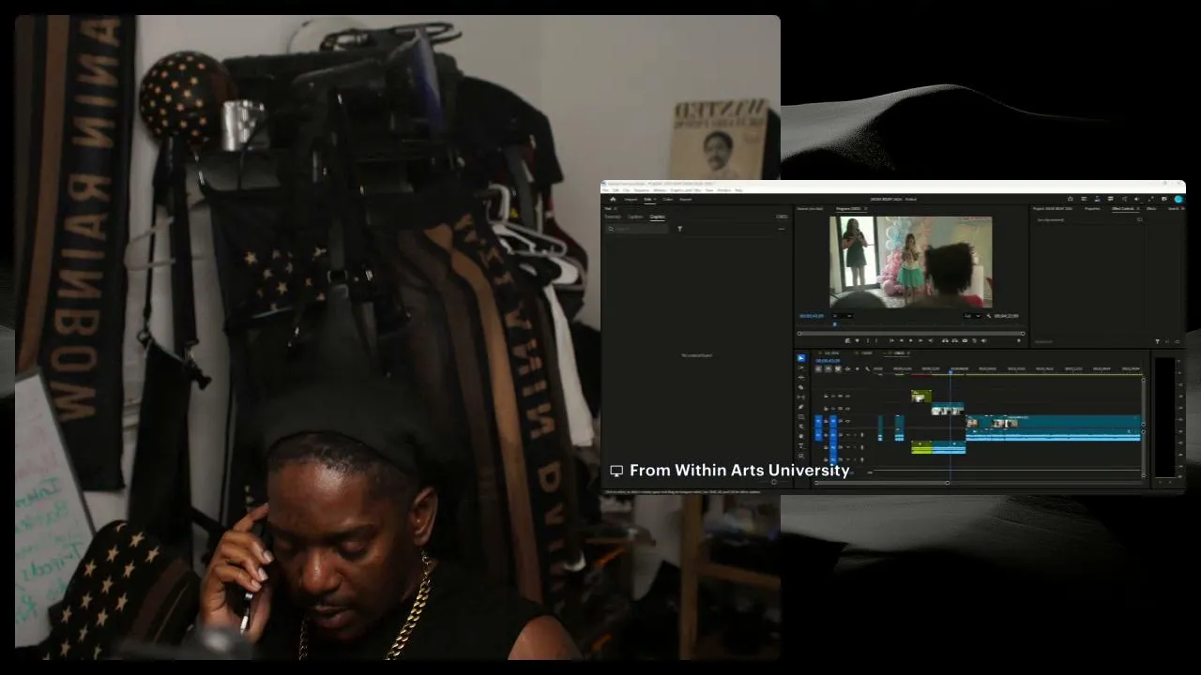The image size is (1201, 675).
Task: Toggle track lock on second video track
Action: coord(826,409)
